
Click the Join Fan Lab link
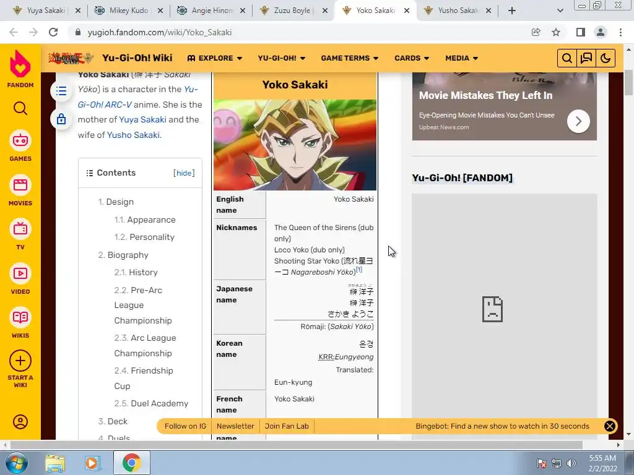[x=287, y=426]
